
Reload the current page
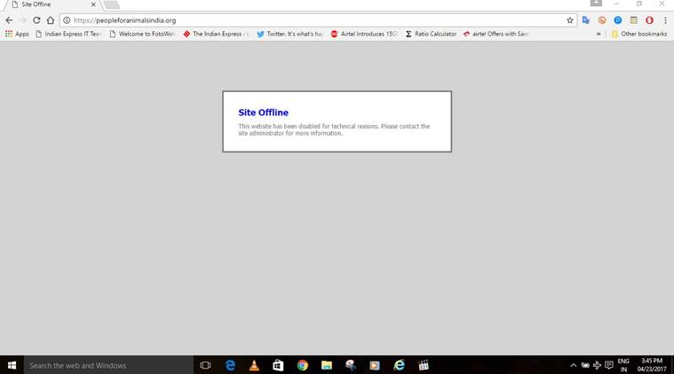(x=36, y=20)
